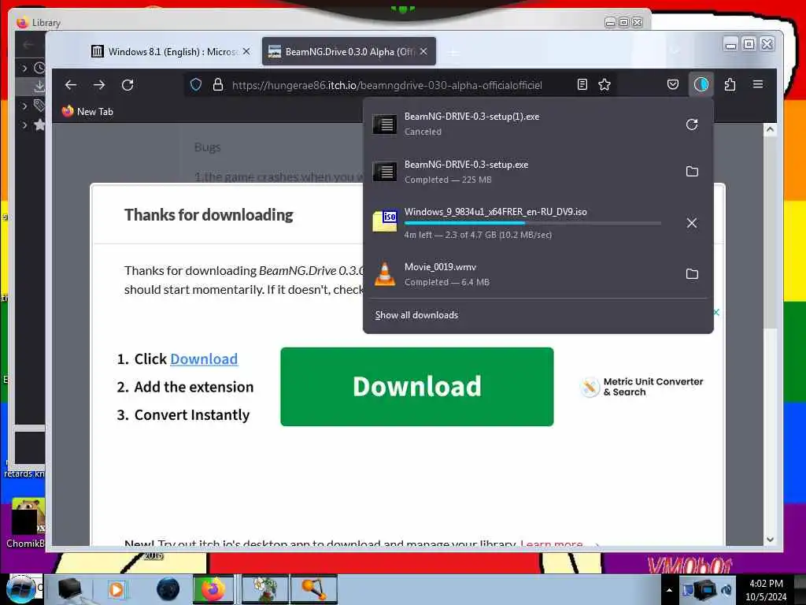The image size is (806, 605).
Task: Go back using the browser back arrow
Action: (x=71, y=85)
